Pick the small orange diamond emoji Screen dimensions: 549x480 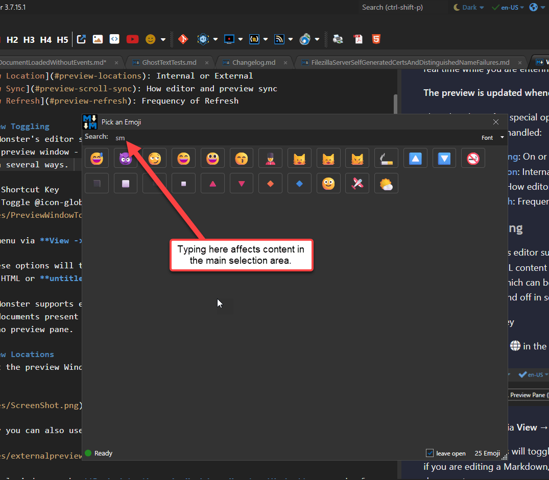(x=270, y=184)
